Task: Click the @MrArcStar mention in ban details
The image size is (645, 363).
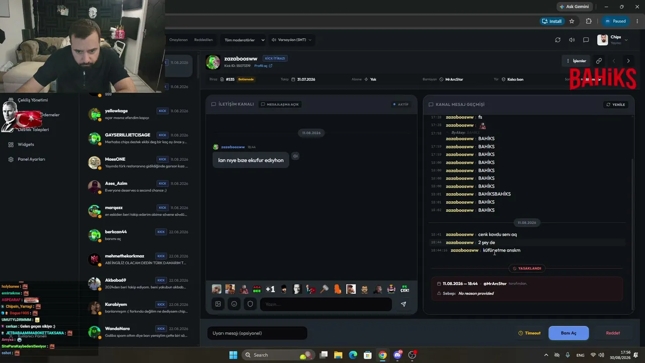Action: (x=495, y=284)
